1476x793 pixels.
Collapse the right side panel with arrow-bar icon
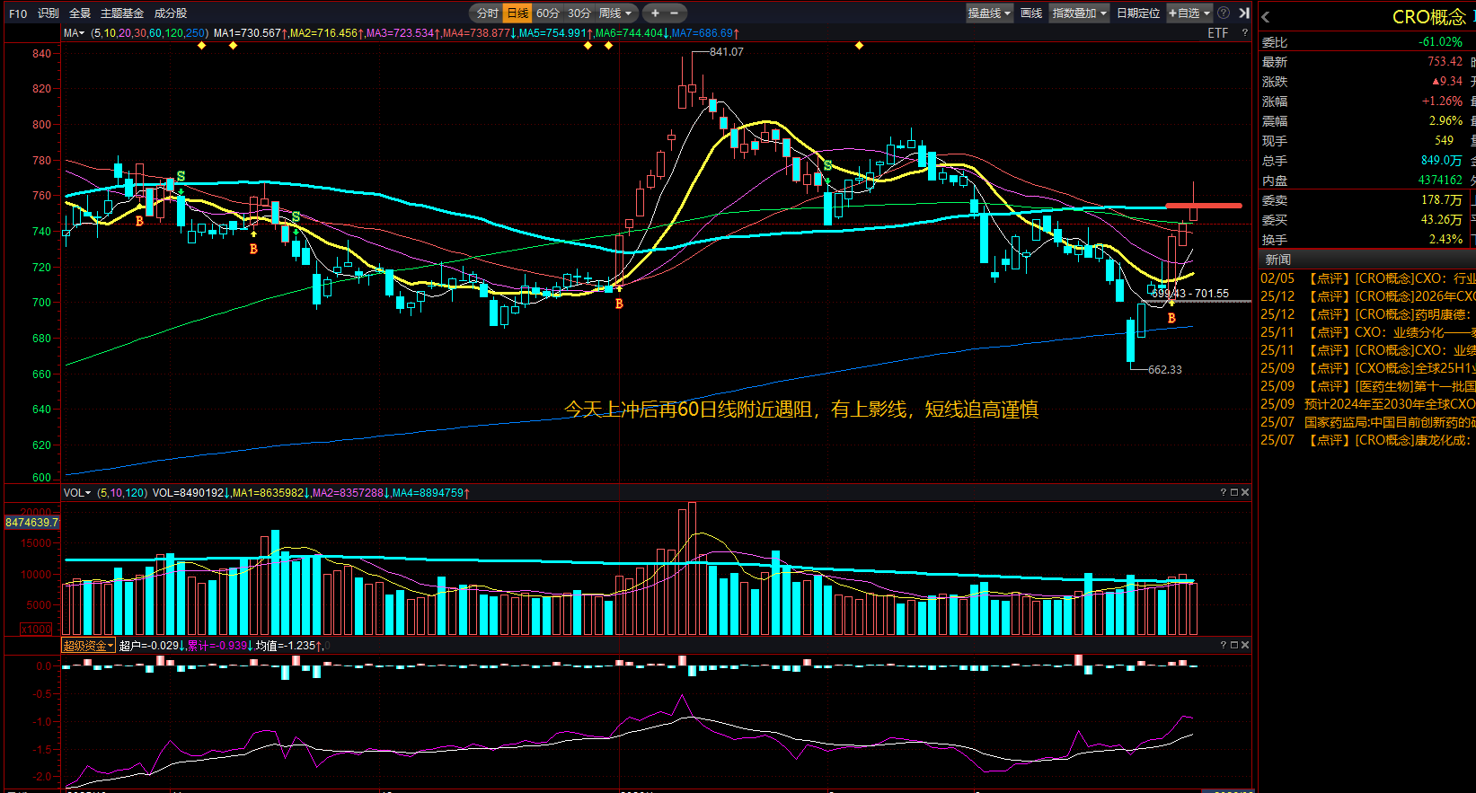pos(1244,13)
